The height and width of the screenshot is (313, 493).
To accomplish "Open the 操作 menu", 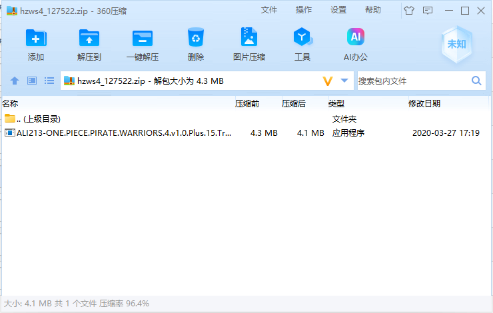I will click(303, 10).
